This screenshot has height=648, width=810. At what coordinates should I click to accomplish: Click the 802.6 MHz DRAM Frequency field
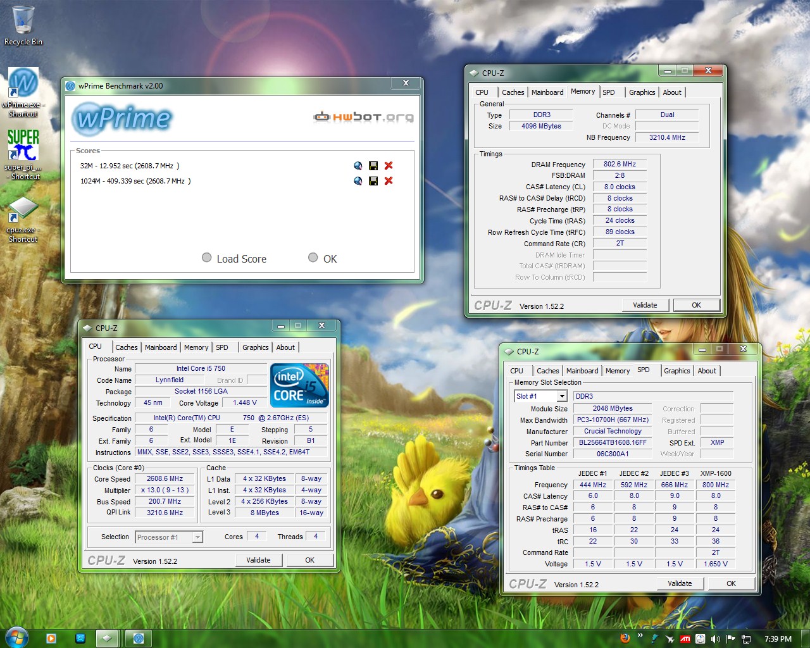coord(620,164)
